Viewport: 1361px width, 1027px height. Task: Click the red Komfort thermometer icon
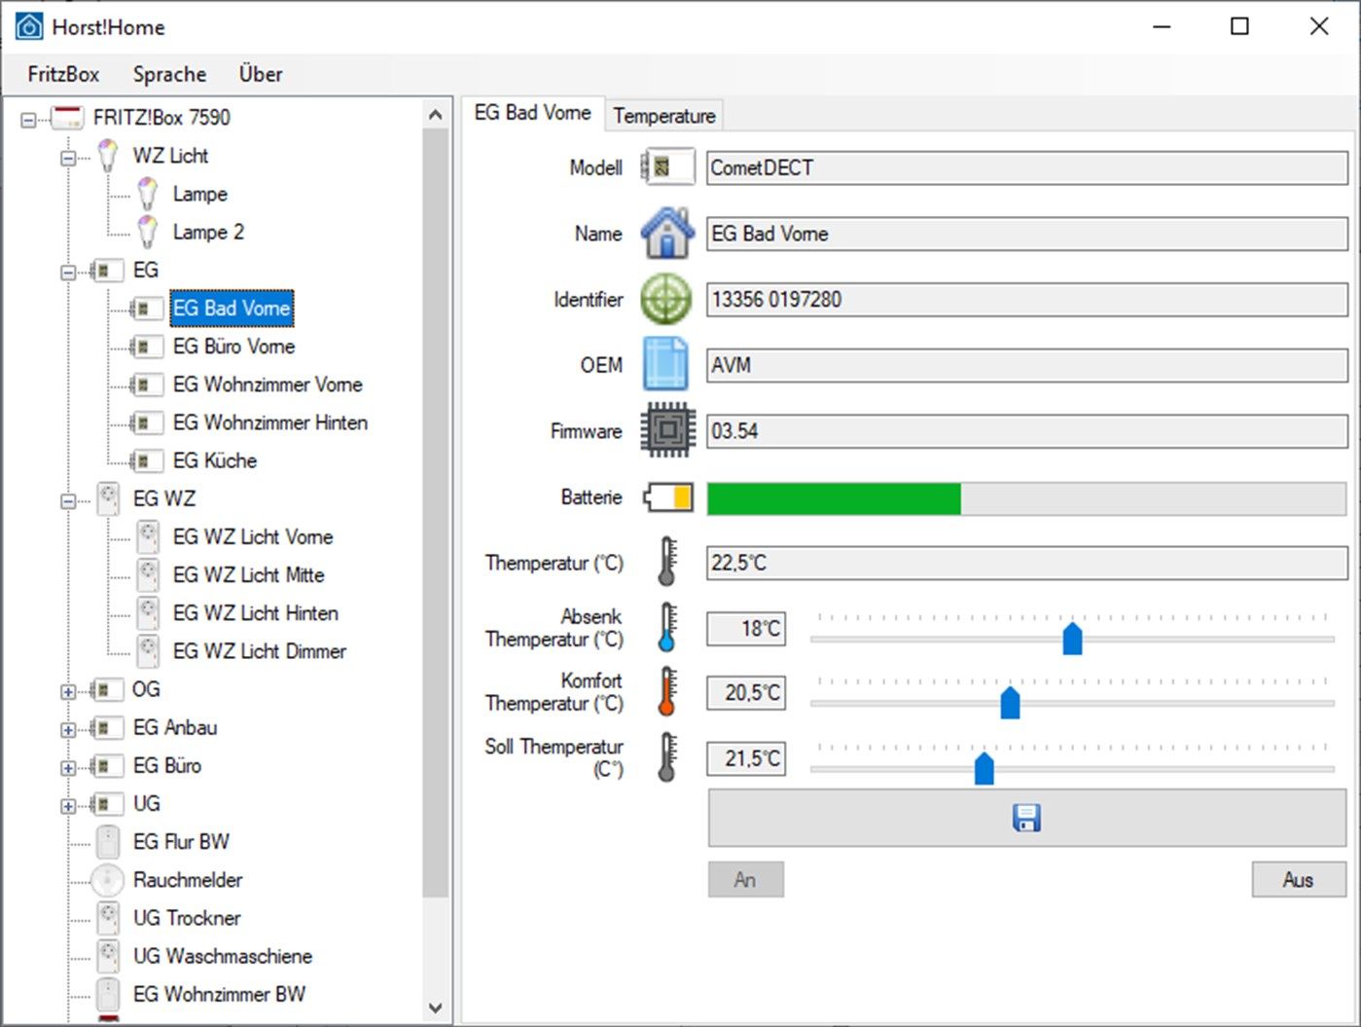(666, 692)
